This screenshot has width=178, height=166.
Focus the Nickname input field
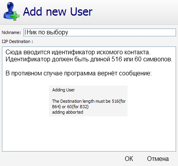[100, 32]
